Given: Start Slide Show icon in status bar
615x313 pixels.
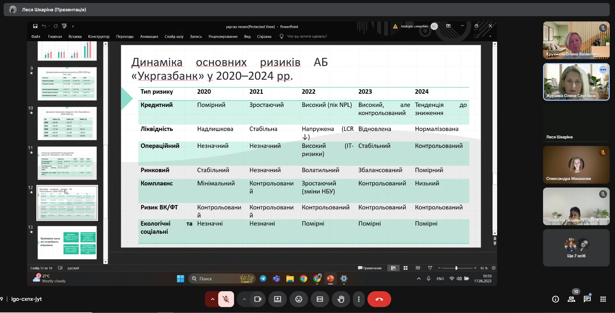Looking at the screenshot, I should [430, 268].
